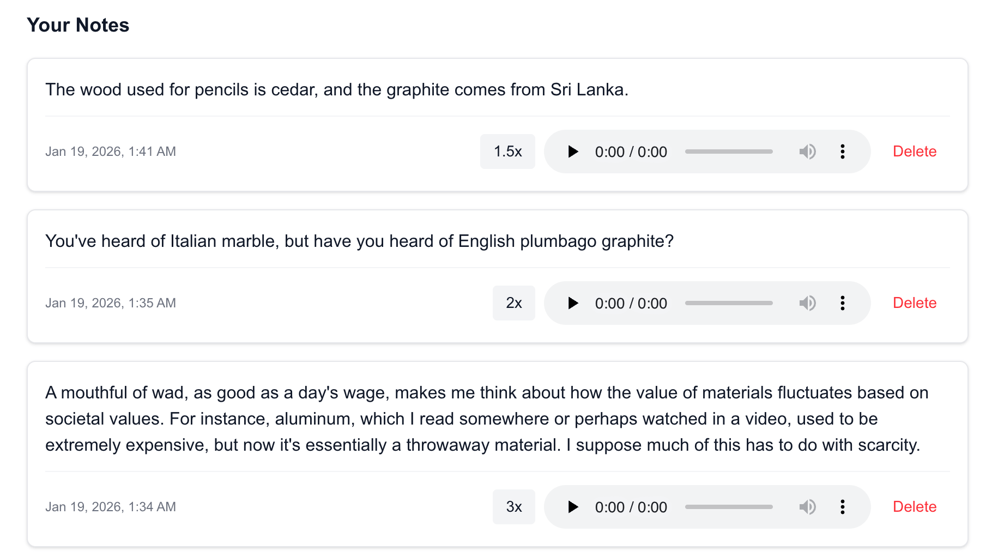Play the cedar pencil note audio
The height and width of the screenshot is (557, 992).
(572, 152)
